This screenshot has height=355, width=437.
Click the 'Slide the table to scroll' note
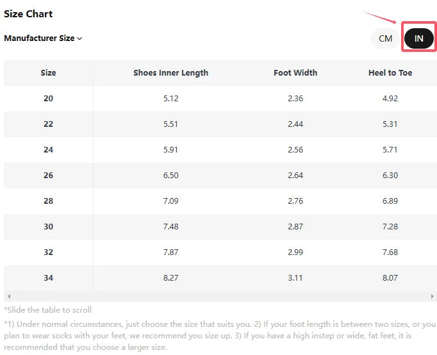(48, 310)
